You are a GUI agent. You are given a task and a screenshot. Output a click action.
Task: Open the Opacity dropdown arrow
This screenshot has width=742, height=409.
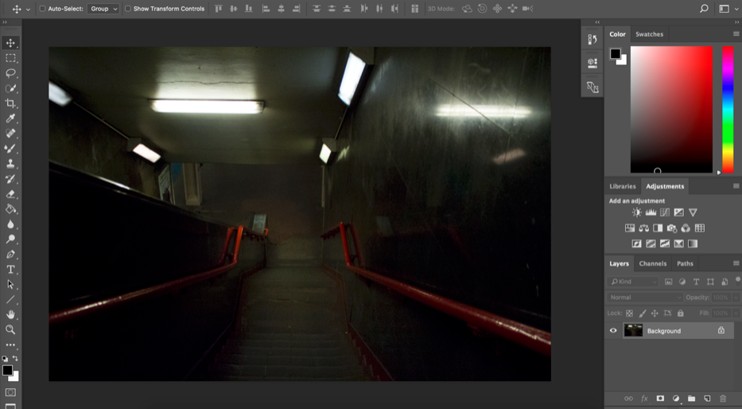(736, 298)
